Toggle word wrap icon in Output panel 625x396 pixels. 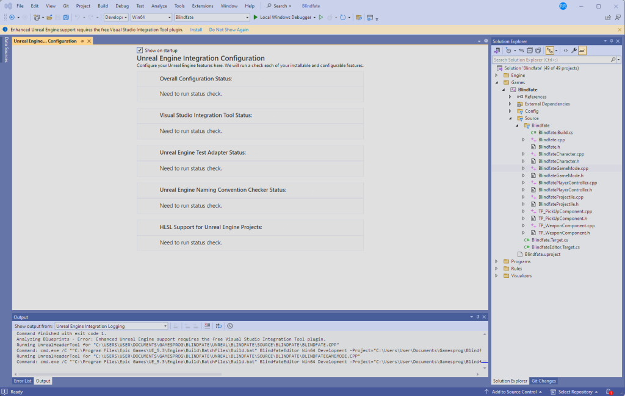219,326
